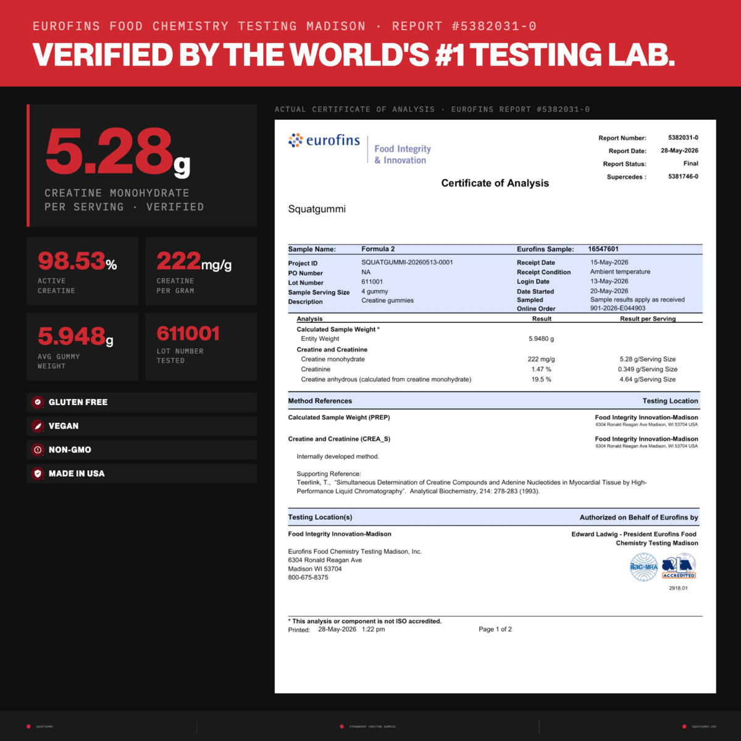Image resolution: width=741 pixels, height=741 pixels.
Task: Click the 5.28g creatine per serving figure
Action: point(117,152)
